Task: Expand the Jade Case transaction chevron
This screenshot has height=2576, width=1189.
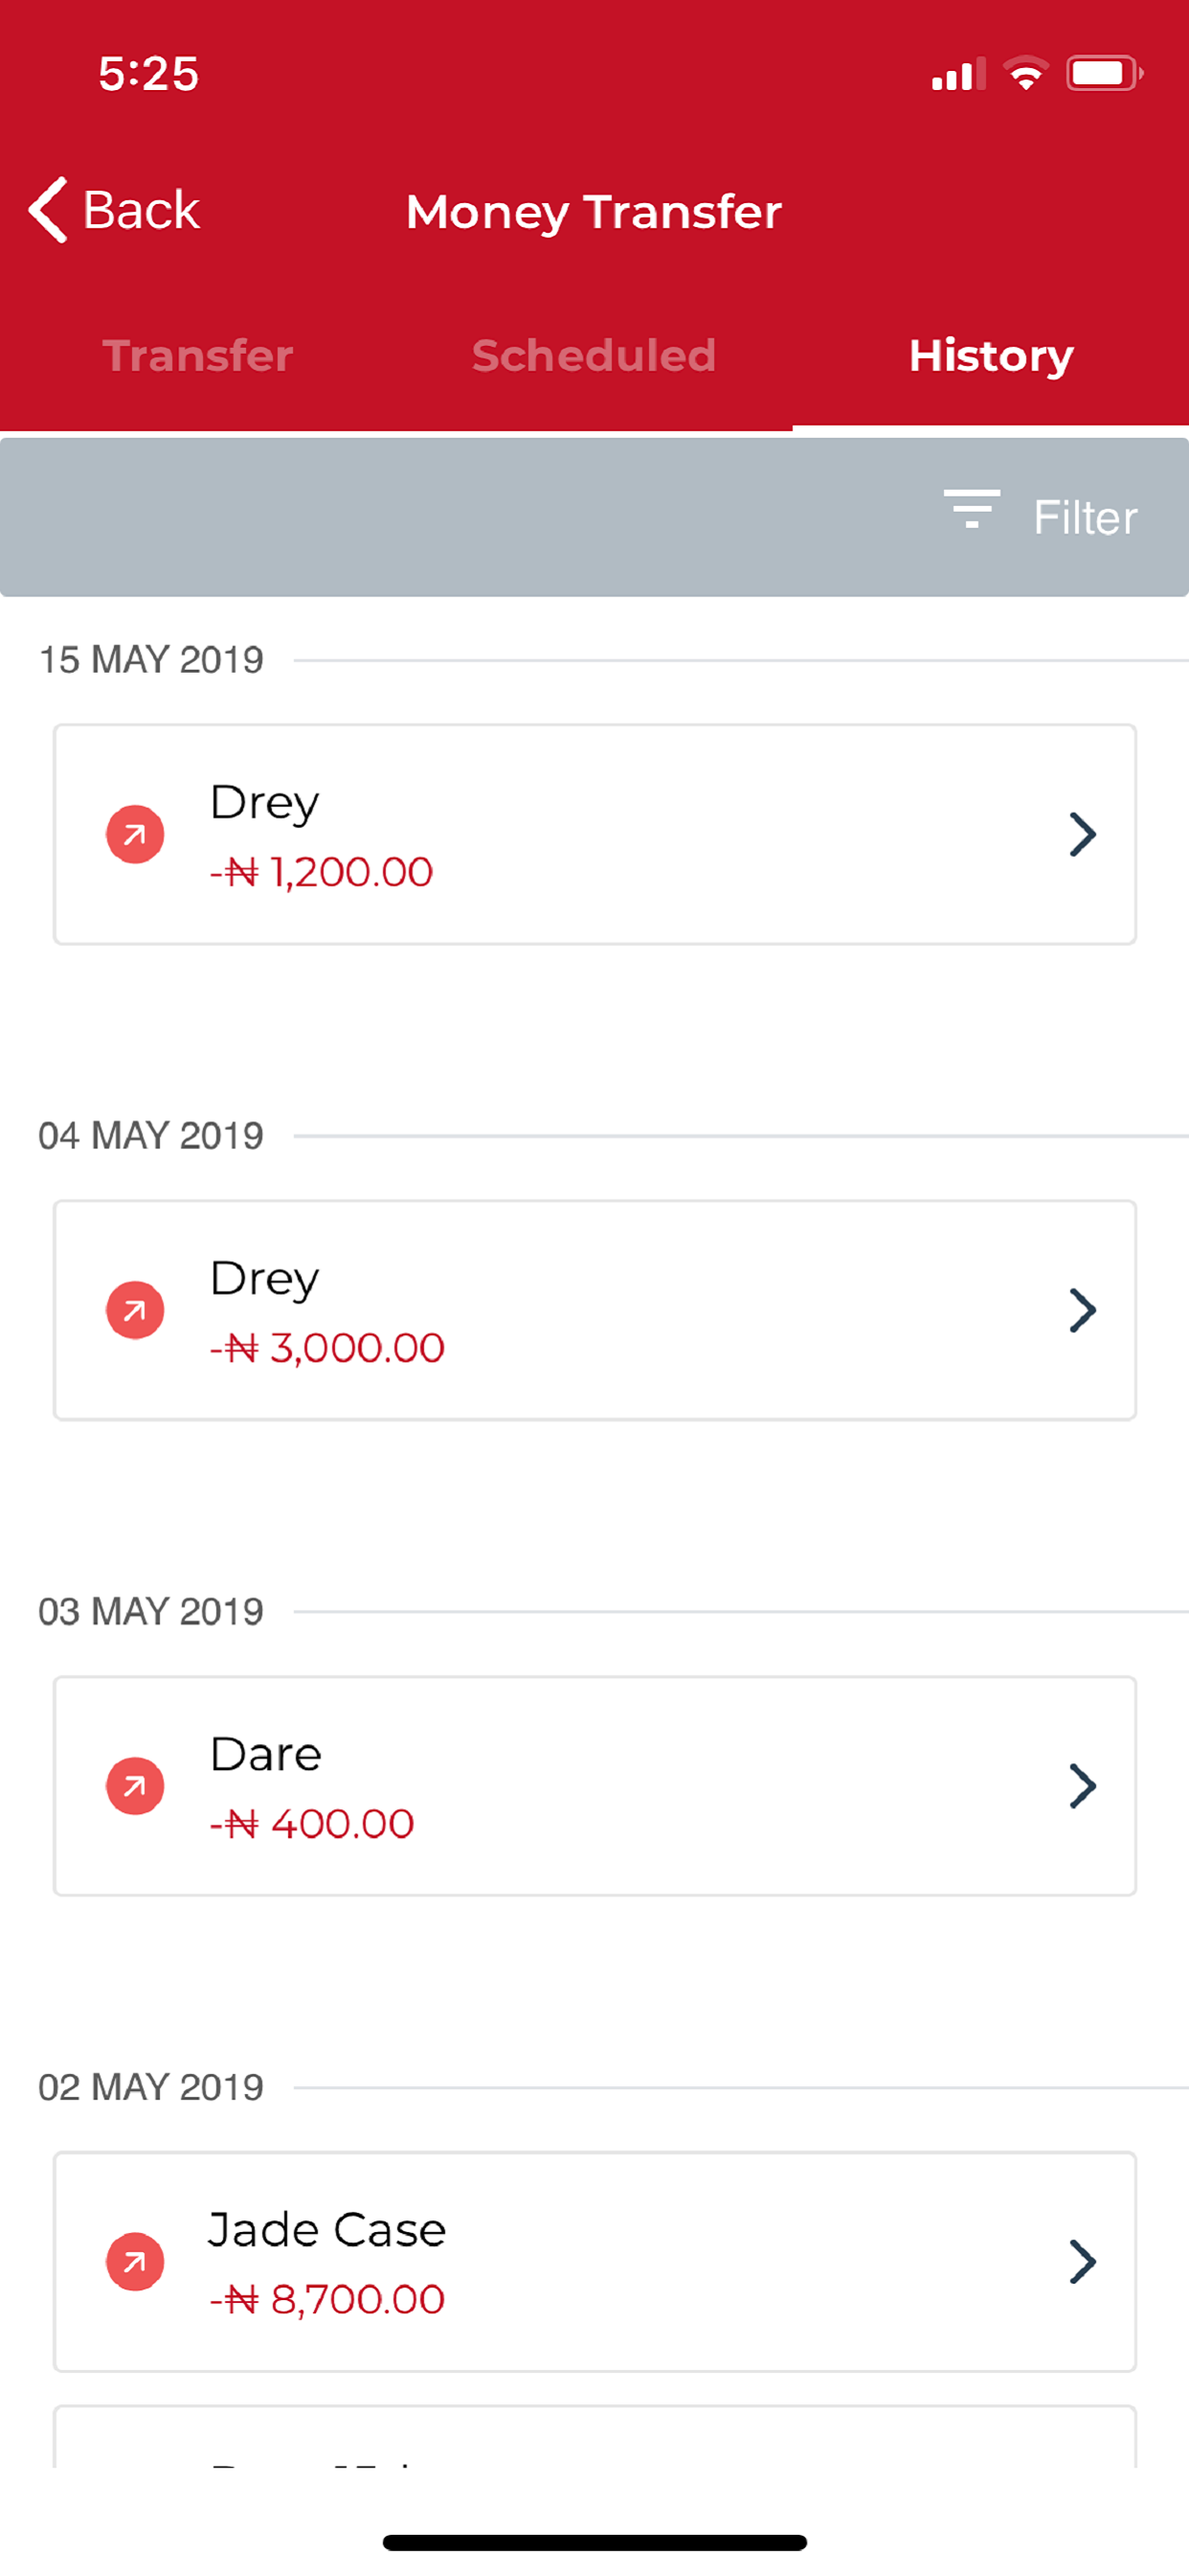Action: point(1082,2261)
